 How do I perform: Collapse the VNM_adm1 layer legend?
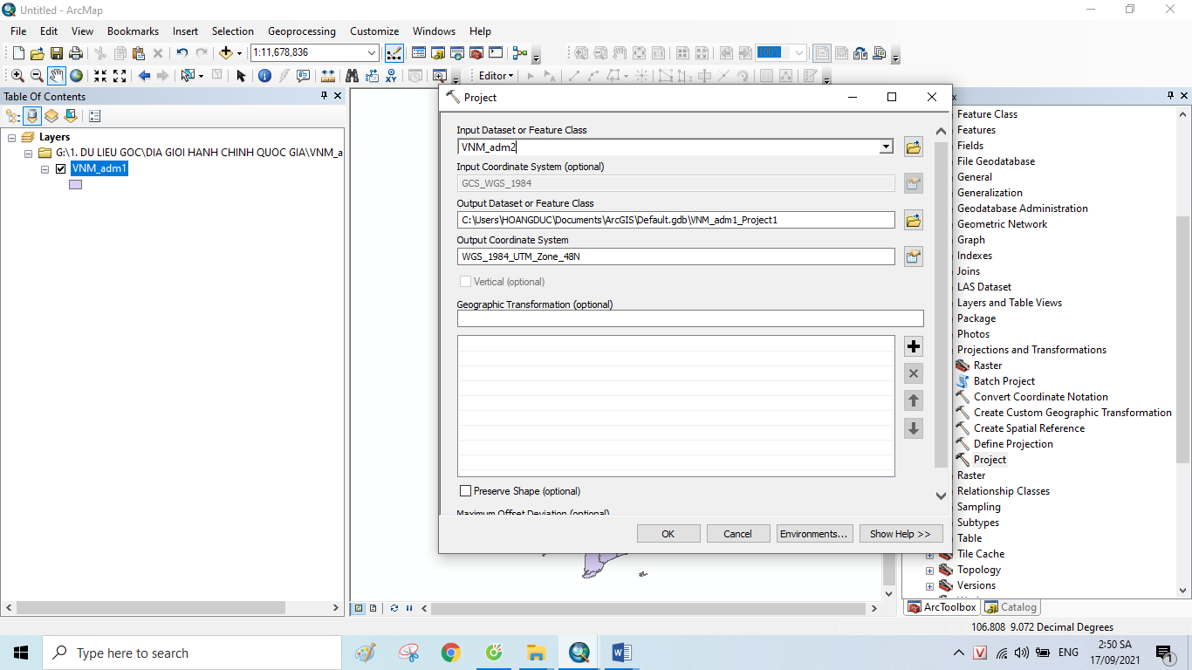[x=45, y=169]
